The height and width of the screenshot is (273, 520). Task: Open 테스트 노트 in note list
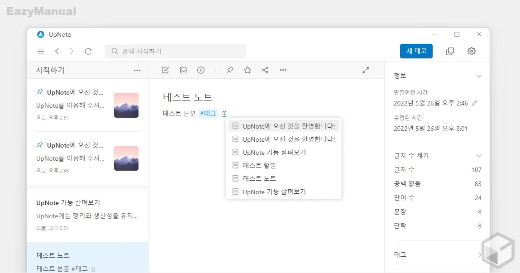click(88, 258)
